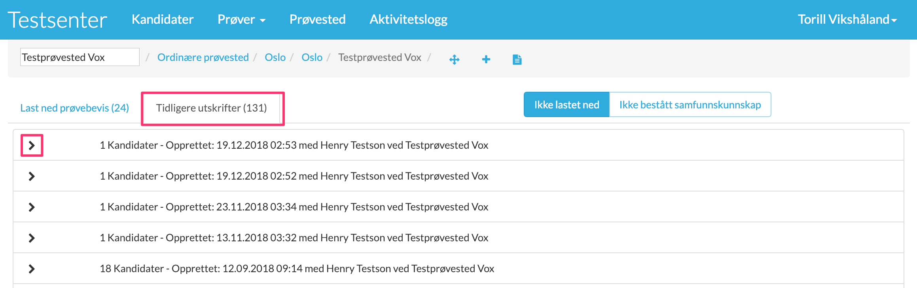Image resolution: width=917 pixels, height=288 pixels.
Task: Select the Tidligere utskrifter tab
Action: click(211, 108)
